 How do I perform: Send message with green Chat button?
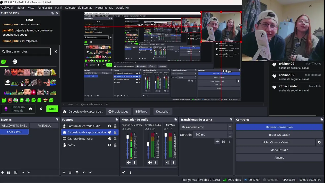52,109
